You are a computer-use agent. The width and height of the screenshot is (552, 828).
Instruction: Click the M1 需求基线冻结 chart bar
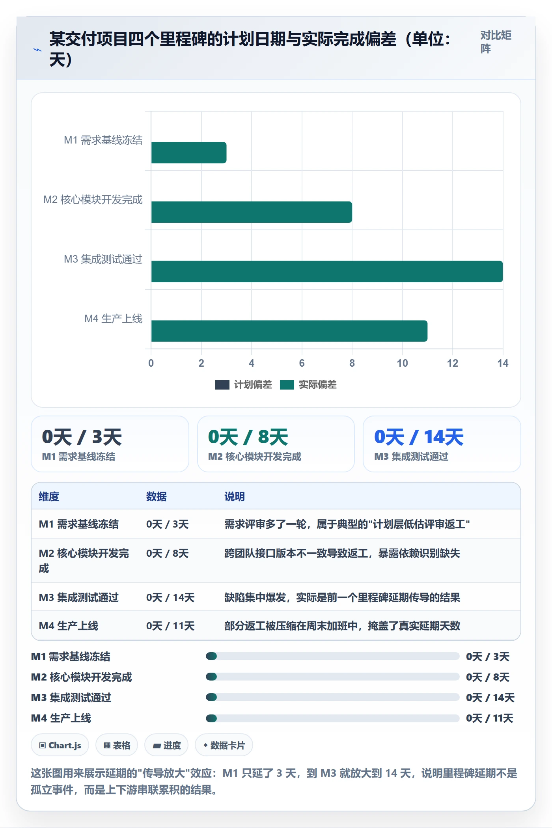point(189,153)
